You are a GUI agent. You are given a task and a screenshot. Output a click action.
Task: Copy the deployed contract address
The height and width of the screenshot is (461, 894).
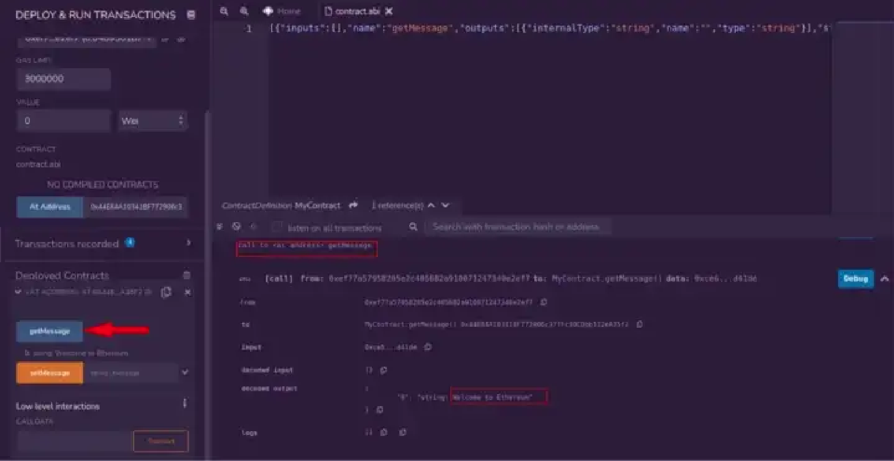tap(166, 292)
